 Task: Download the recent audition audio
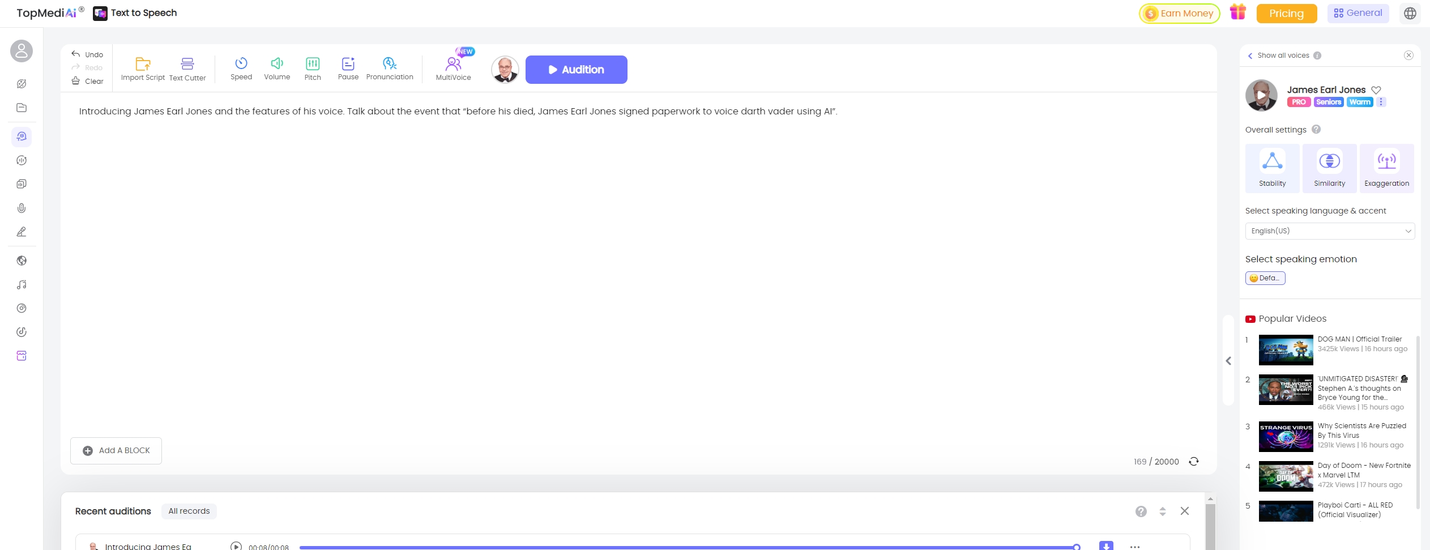[1106, 546]
